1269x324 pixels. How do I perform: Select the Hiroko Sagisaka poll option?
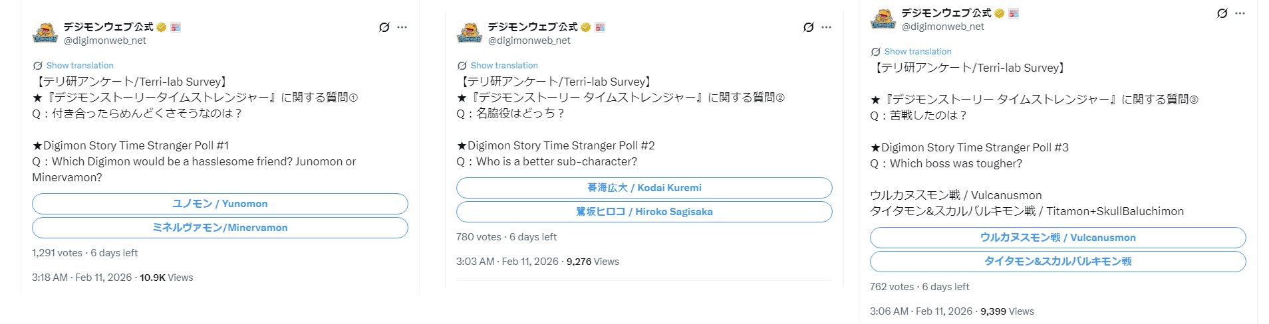pos(644,212)
